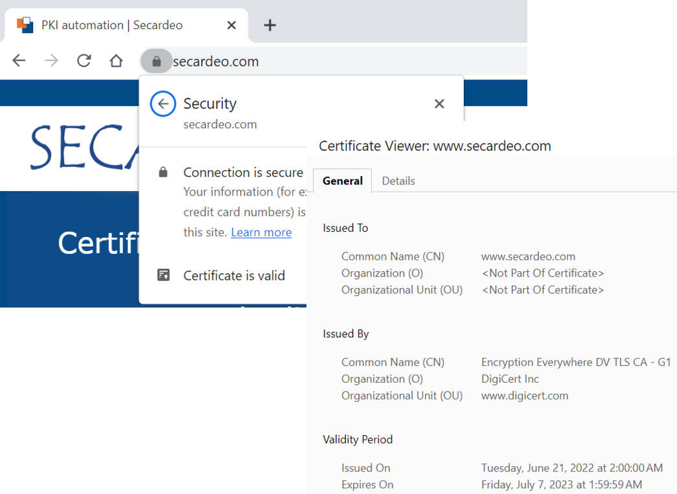Viewport: 677px width, 494px height.
Task: Go to the home page icon
Action: (116, 61)
